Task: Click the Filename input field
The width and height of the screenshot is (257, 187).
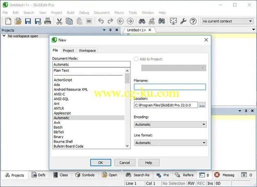Action: pos(170,87)
